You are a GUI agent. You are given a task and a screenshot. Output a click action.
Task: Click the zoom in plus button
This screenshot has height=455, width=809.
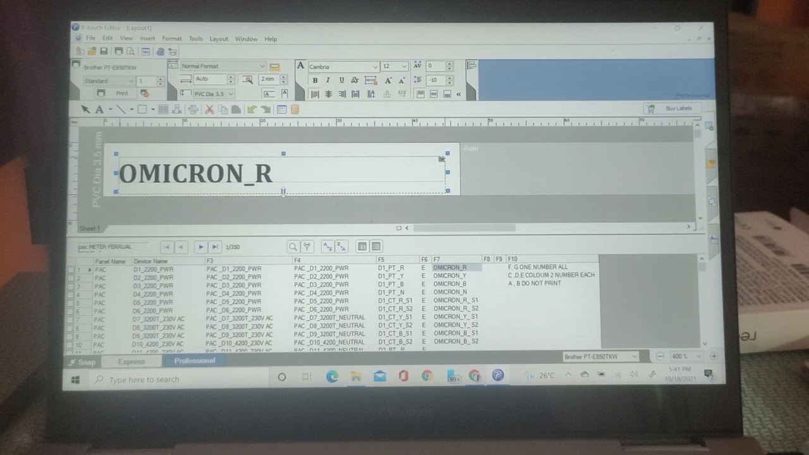click(714, 356)
